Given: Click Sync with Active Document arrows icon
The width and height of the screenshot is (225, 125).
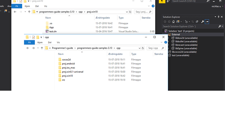Looking at the screenshot, I should [x=193, y=22].
